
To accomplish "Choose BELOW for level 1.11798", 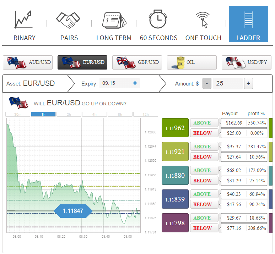I will [x=204, y=228].
